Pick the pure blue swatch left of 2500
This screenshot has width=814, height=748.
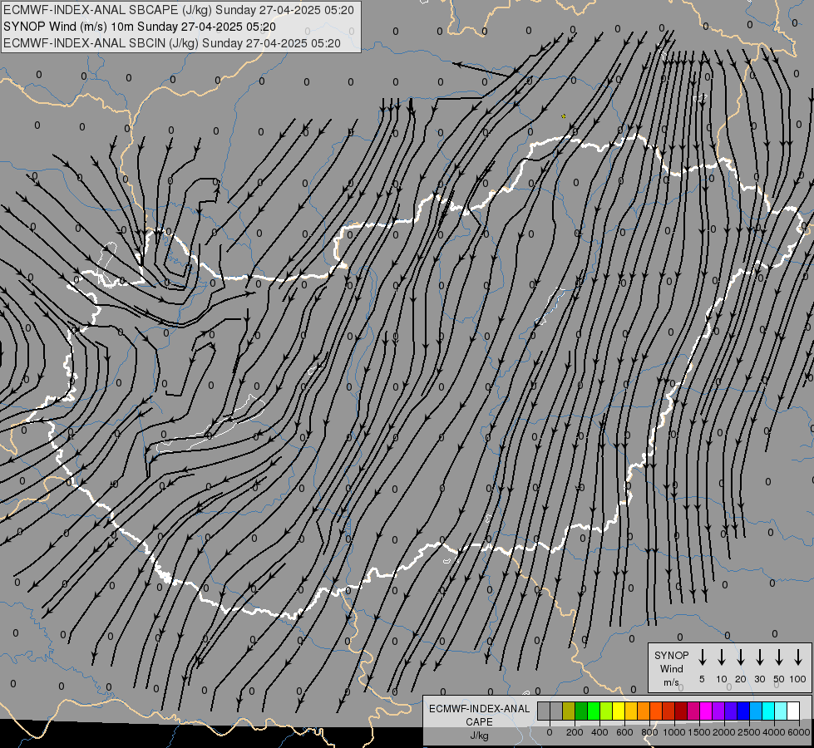(742, 711)
